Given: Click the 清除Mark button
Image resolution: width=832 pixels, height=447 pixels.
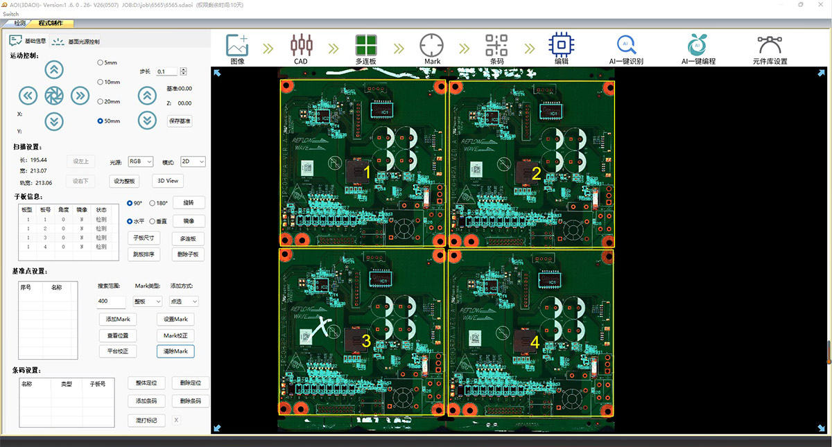Looking at the screenshot, I should pos(175,351).
